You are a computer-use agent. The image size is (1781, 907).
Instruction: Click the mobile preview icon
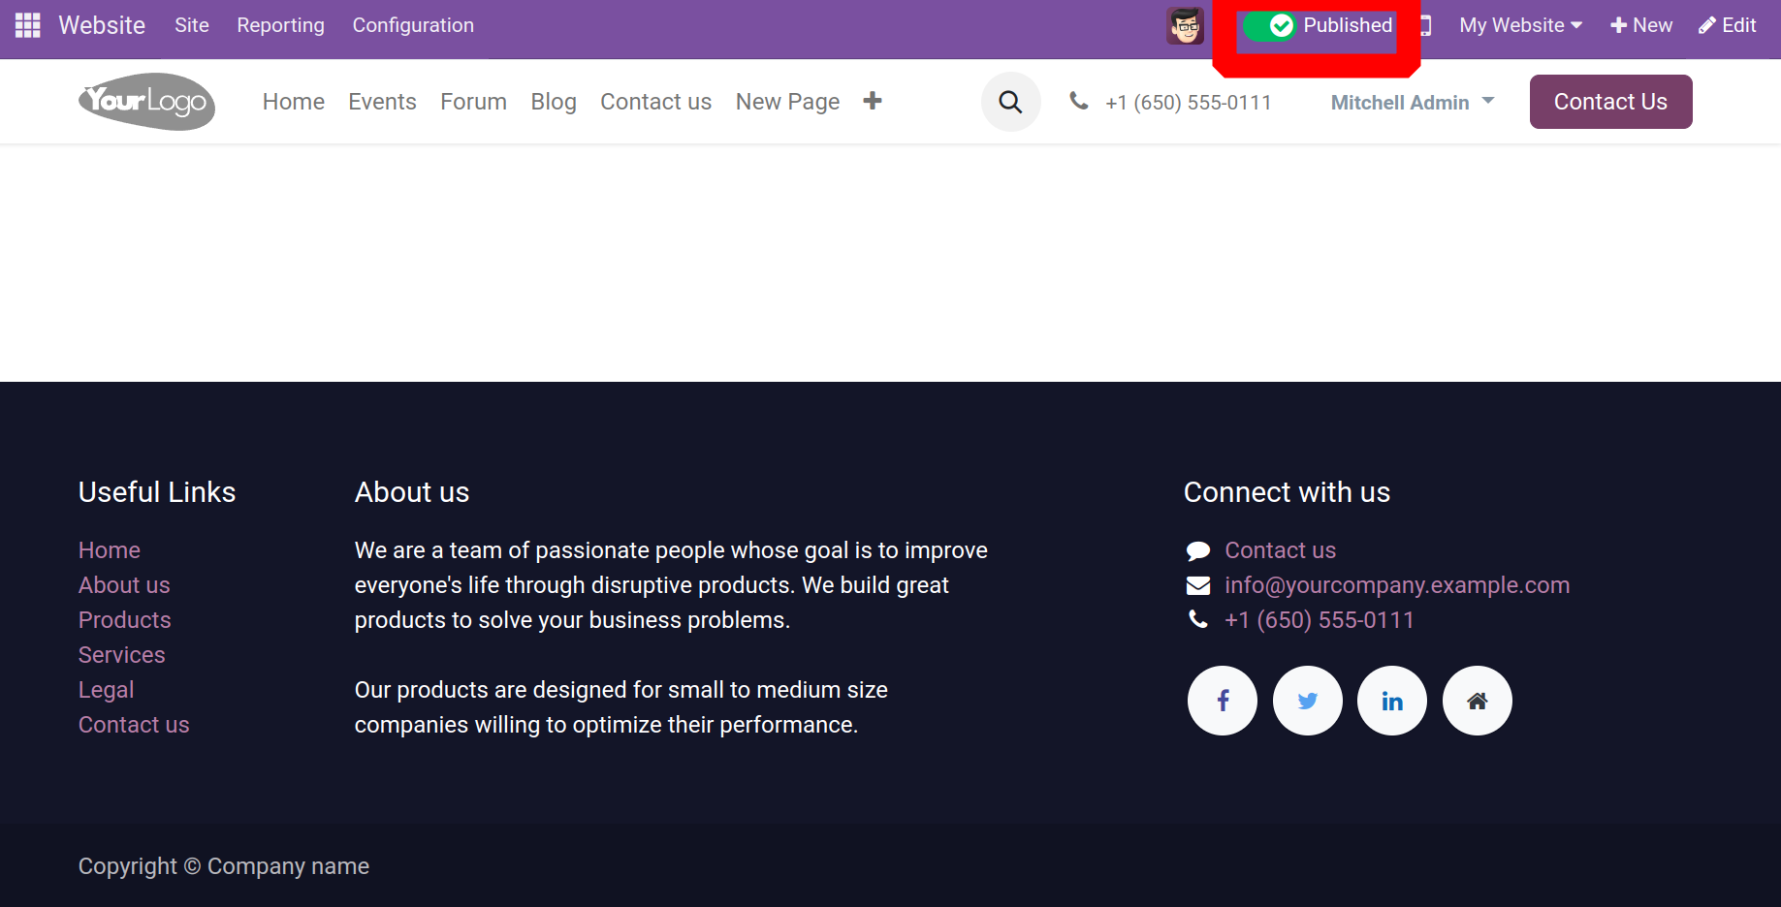pyautogui.click(x=1426, y=25)
